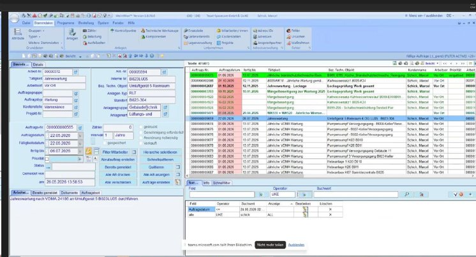Switch to the Details tab
This screenshot has height=257, width=476.
(38, 64)
